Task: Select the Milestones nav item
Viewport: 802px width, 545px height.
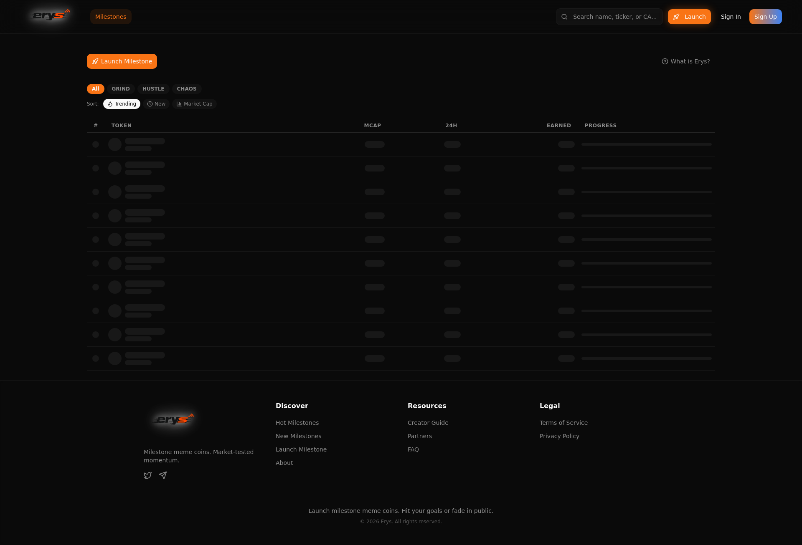Action: click(110, 17)
